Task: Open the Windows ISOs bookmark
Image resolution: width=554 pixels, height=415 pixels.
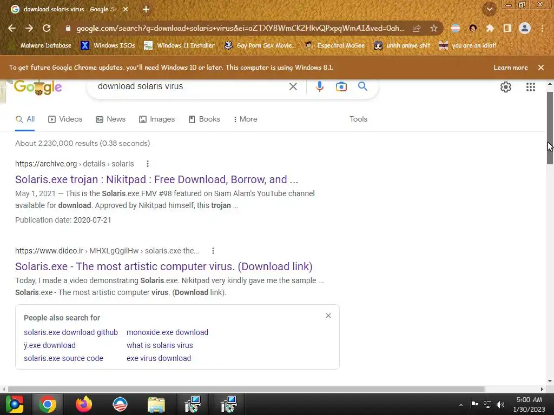Action: (x=108, y=45)
